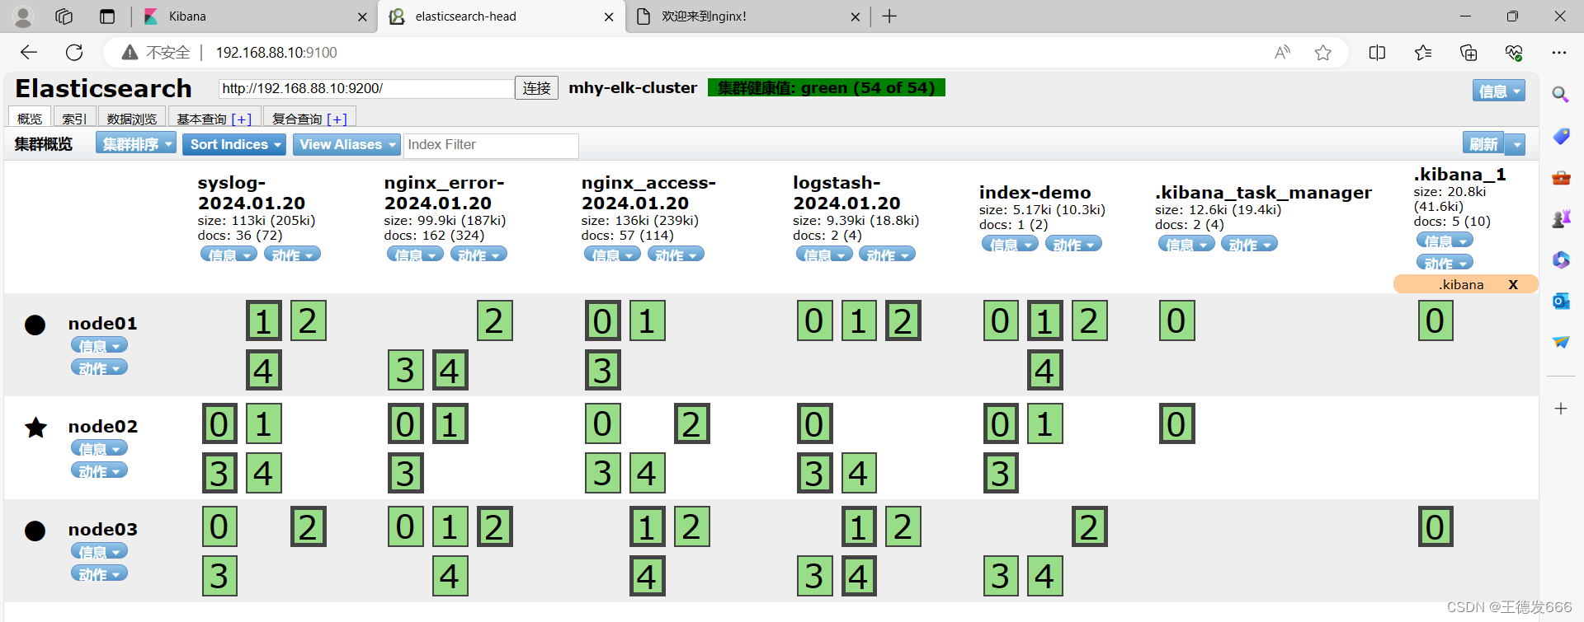Viewport: 1584px width, 622px height.
Task: Open the split screen icon
Action: pos(1377,53)
